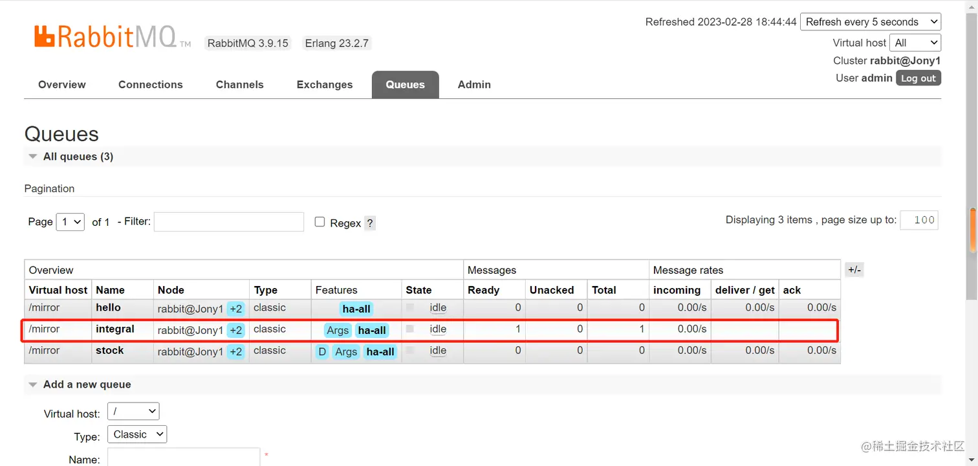Click the ha-all policy badge in integral row
978x466 pixels.
point(372,330)
